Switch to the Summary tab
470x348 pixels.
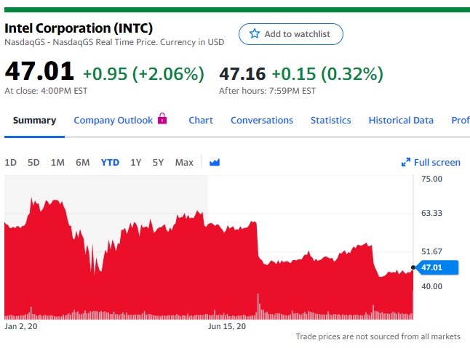[x=34, y=121]
